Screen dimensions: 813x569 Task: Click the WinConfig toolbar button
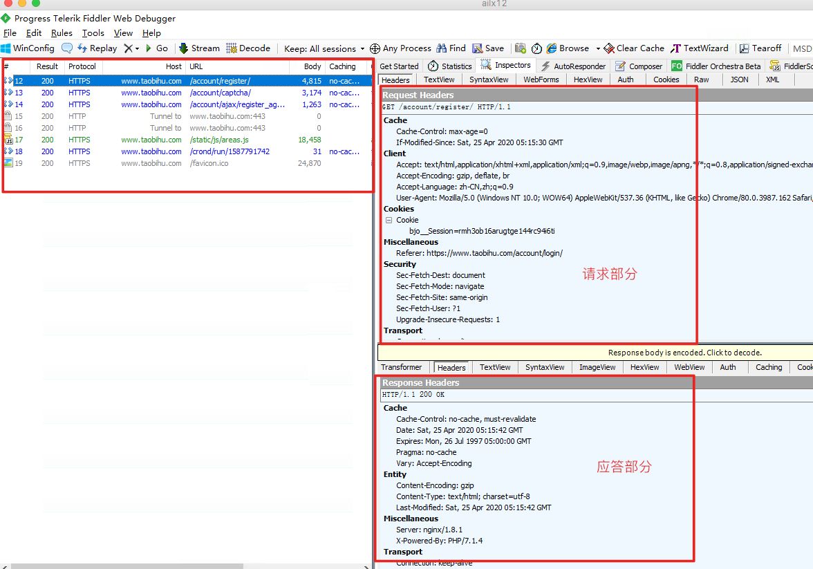(x=28, y=48)
